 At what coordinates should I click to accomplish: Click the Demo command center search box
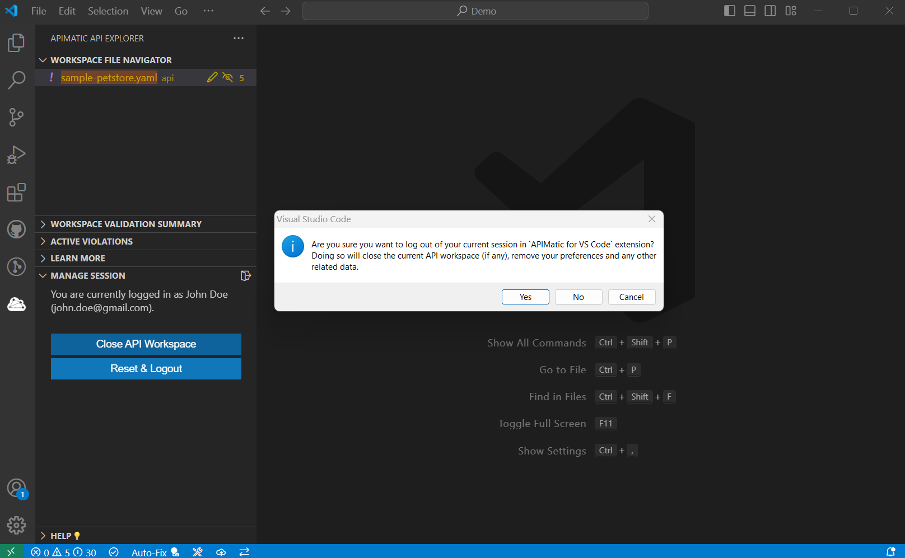point(475,11)
